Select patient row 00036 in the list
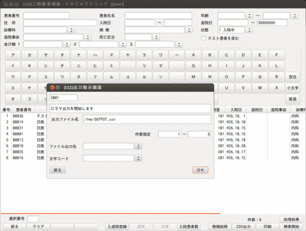 (18, 116)
